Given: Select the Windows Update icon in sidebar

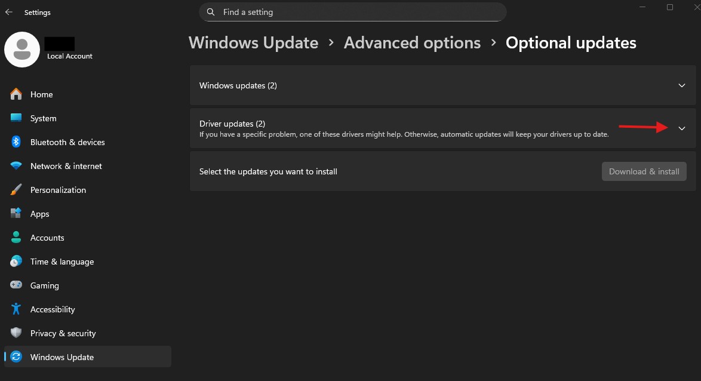Looking at the screenshot, I should (x=16, y=357).
